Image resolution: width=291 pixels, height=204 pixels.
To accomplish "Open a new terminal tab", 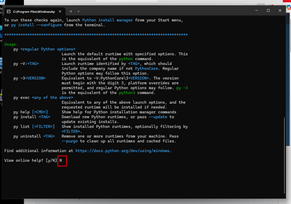I will click(x=71, y=11).
